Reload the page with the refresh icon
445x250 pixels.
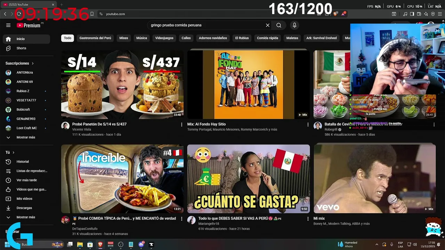(19, 14)
